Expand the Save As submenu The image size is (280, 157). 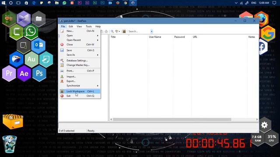pyautogui.click(x=80, y=55)
